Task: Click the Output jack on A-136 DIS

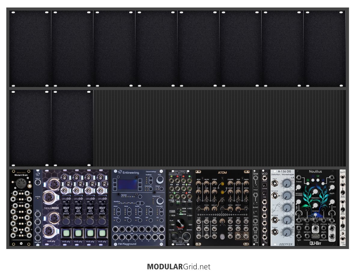Action: click(275, 232)
